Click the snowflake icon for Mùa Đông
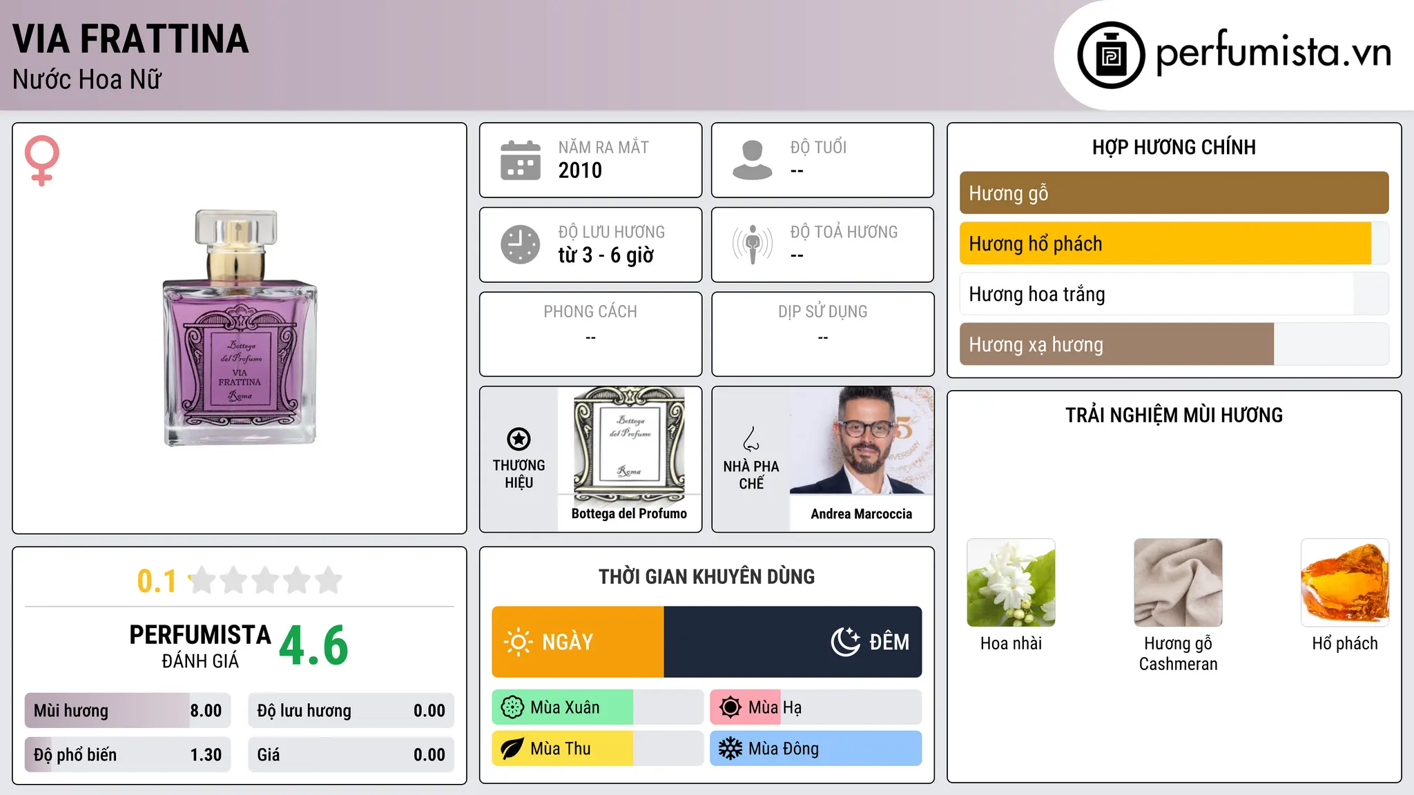 point(730,749)
